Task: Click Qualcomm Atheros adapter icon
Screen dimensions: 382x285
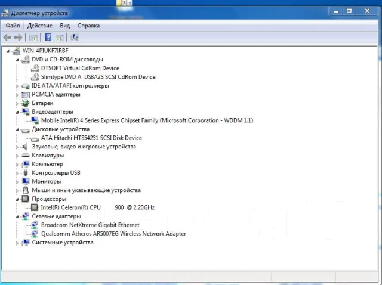Action: [35, 234]
